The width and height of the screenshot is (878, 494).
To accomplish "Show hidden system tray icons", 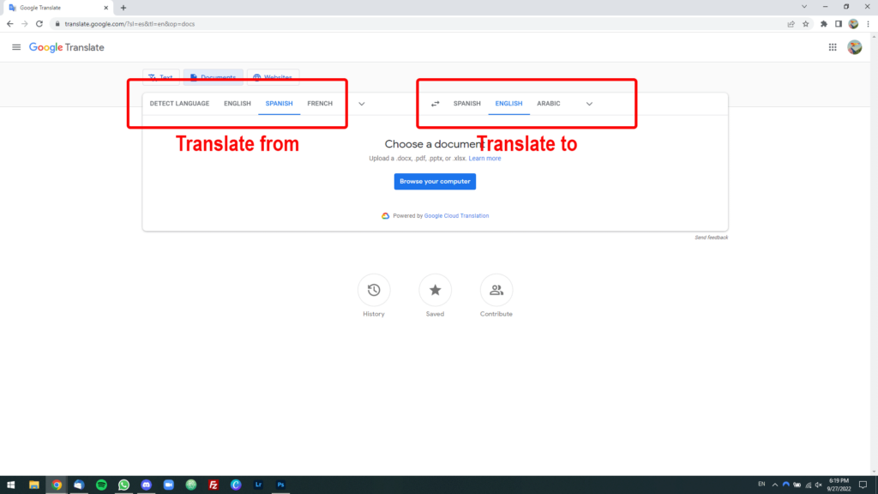I will tap(775, 485).
